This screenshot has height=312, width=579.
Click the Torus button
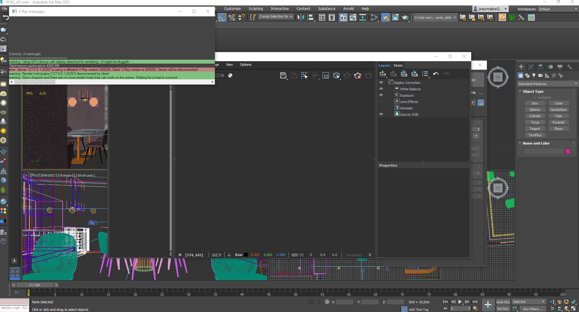pos(535,122)
